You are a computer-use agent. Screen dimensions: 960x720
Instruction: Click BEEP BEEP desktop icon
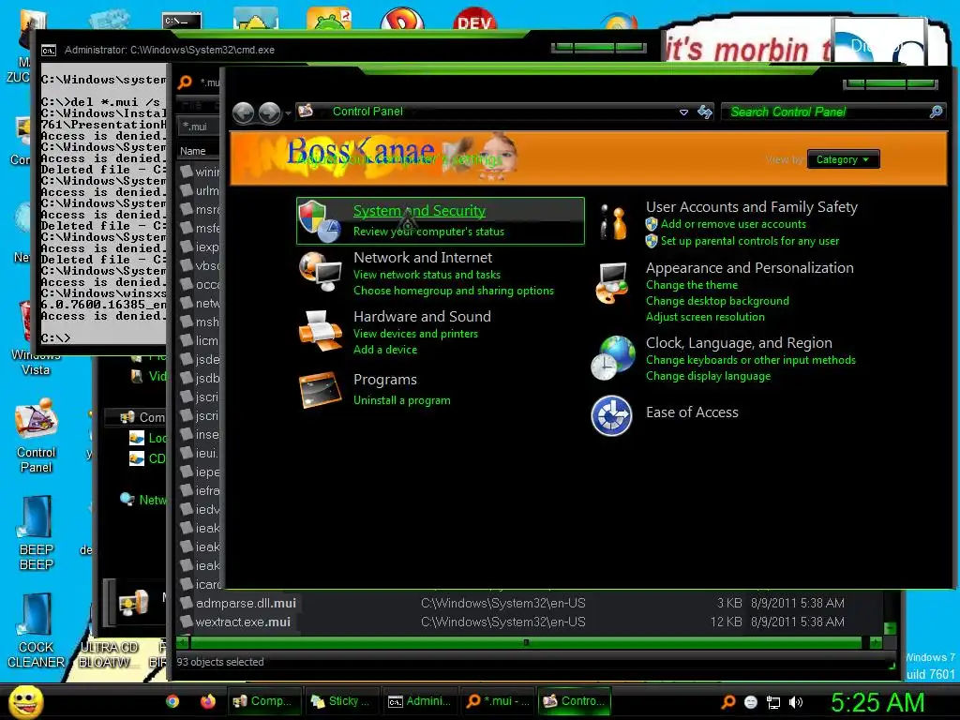37,517
